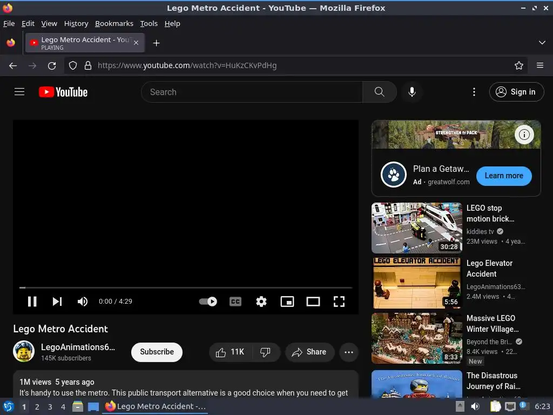
Task: Share the Lego Metro Accident video
Action: (x=309, y=352)
